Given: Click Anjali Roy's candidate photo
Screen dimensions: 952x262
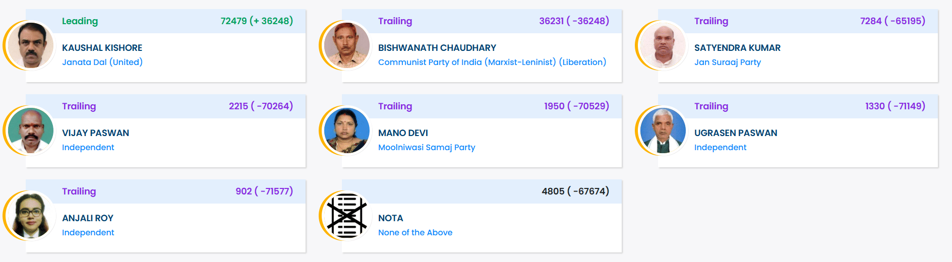Looking at the screenshot, I should (x=31, y=216).
